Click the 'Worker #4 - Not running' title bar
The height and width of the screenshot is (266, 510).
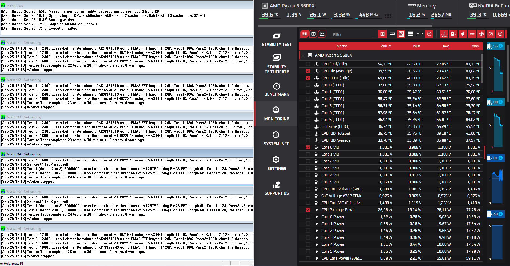[127, 154]
